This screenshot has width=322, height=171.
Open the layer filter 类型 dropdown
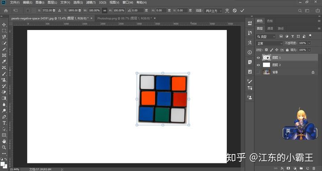pos(266,37)
